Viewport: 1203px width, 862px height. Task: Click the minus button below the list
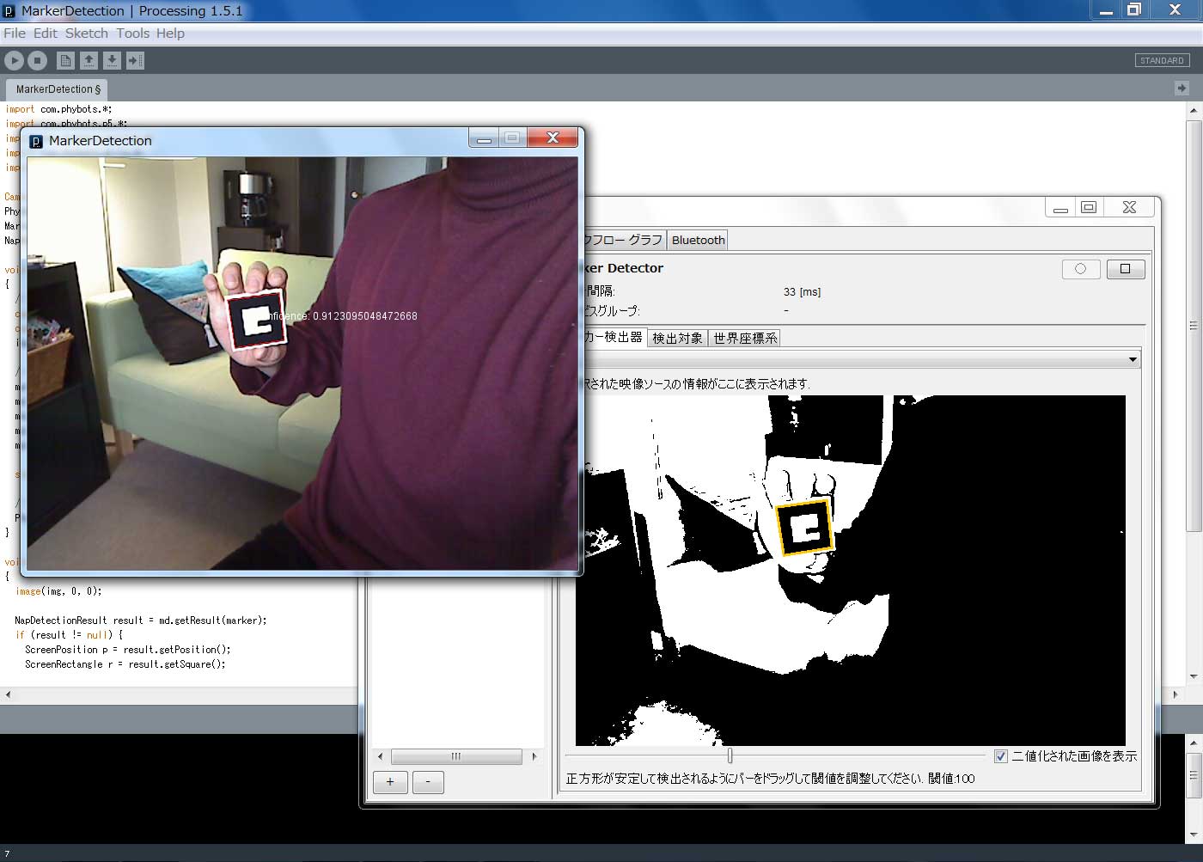tap(428, 782)
